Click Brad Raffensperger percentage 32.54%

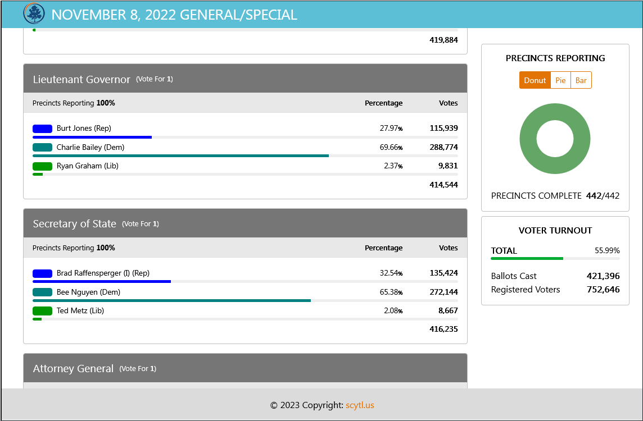point(391,273)
